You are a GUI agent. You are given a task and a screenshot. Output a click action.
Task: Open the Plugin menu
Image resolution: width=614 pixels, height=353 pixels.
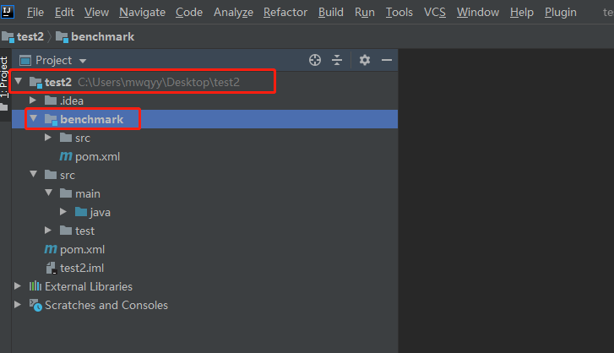[560, 12]
